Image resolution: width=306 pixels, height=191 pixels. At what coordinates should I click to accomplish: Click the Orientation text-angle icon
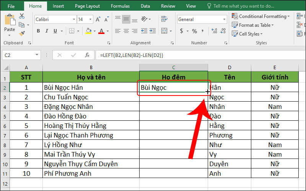(144, 19)
